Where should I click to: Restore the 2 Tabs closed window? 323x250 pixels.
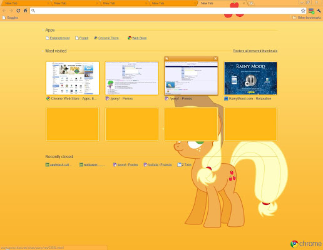click(185, 164)
